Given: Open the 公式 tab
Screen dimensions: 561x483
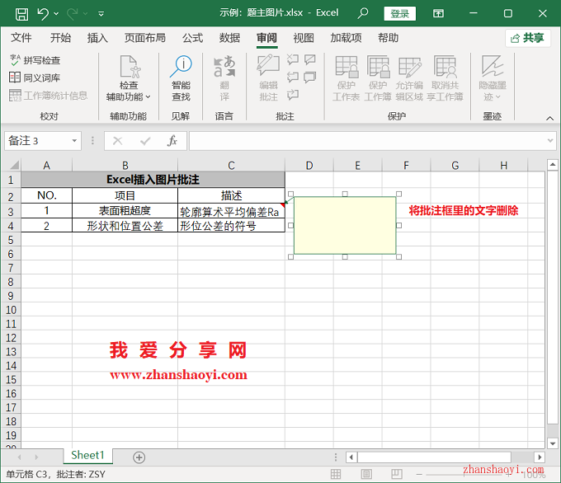Looking at the screenshot, I should pyautogui.click(x=192, y=38).
